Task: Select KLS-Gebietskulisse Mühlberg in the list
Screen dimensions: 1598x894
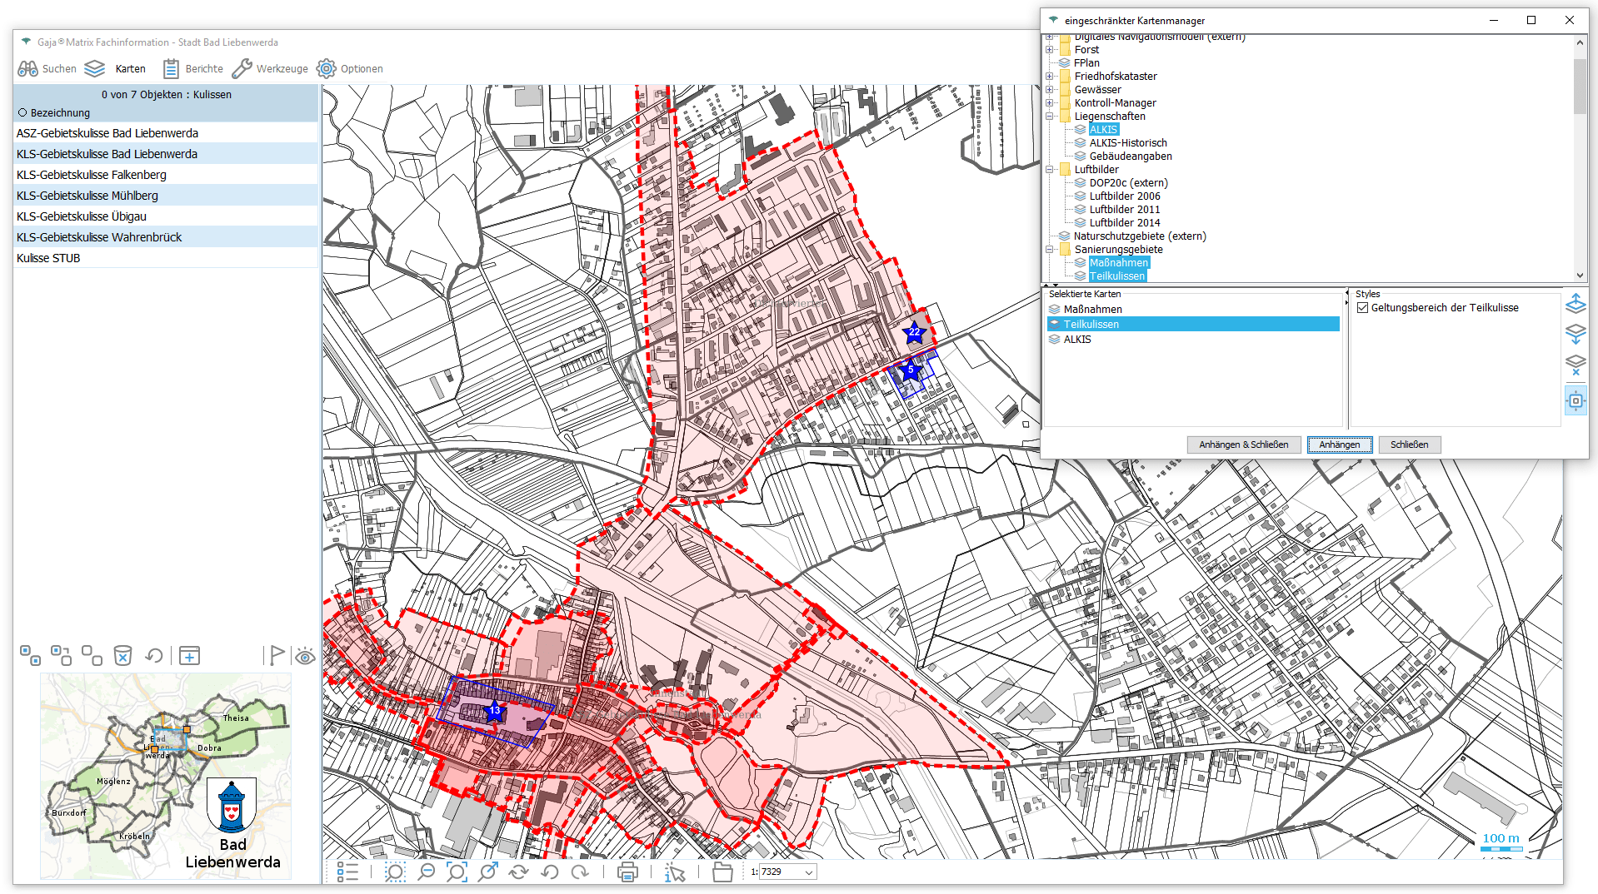Action: [87, 196]
